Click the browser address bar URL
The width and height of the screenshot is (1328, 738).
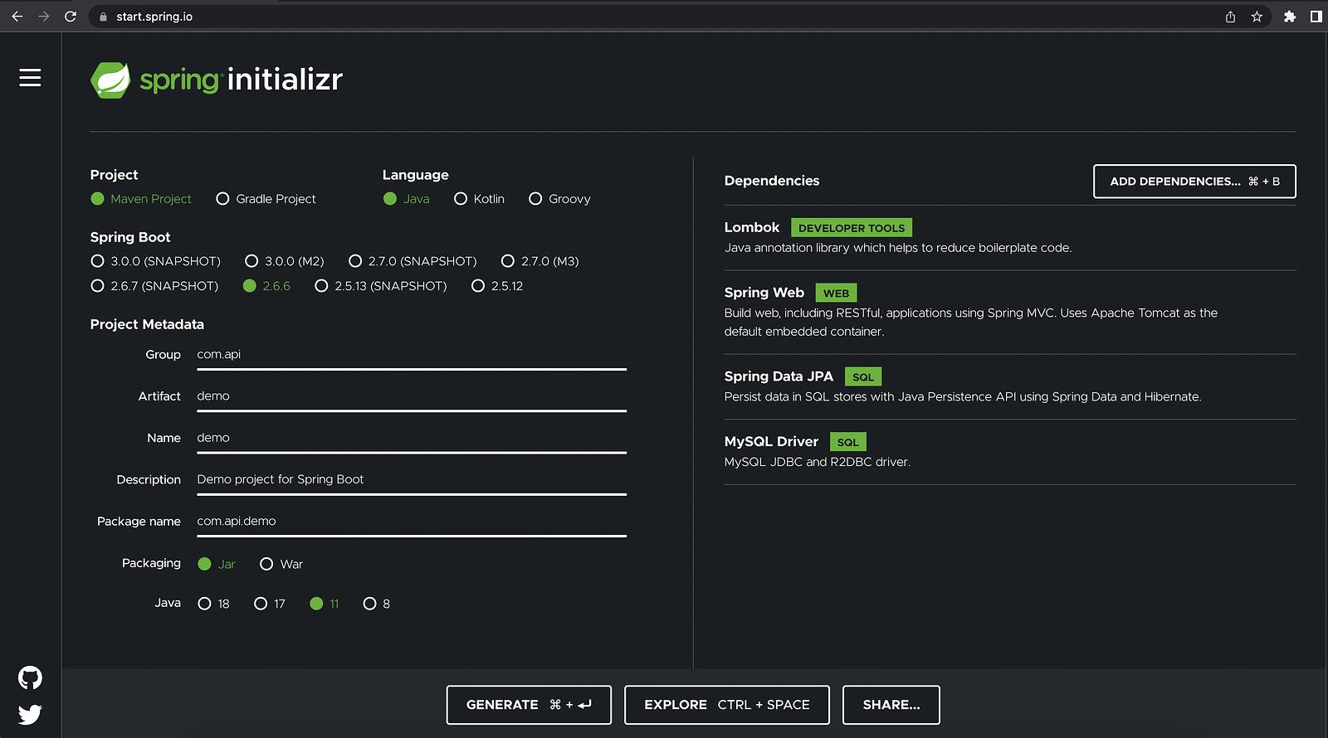pos(154,17)
